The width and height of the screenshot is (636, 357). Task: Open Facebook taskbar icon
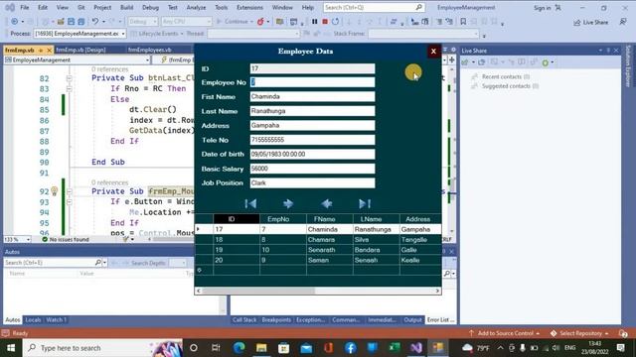tap(351, 348)
